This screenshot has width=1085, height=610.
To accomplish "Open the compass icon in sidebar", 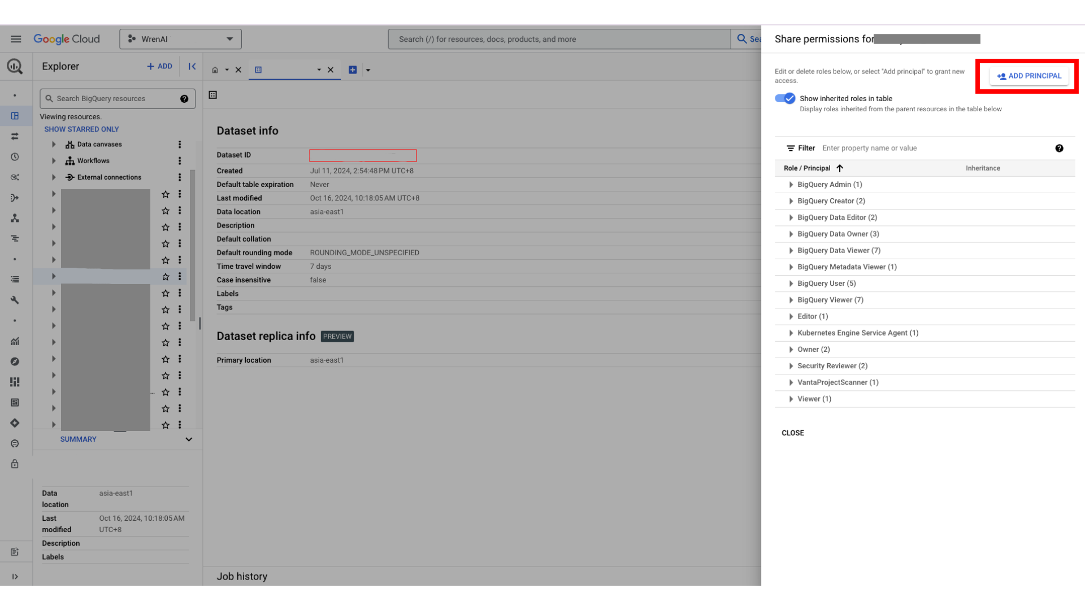I will (15, 361).
